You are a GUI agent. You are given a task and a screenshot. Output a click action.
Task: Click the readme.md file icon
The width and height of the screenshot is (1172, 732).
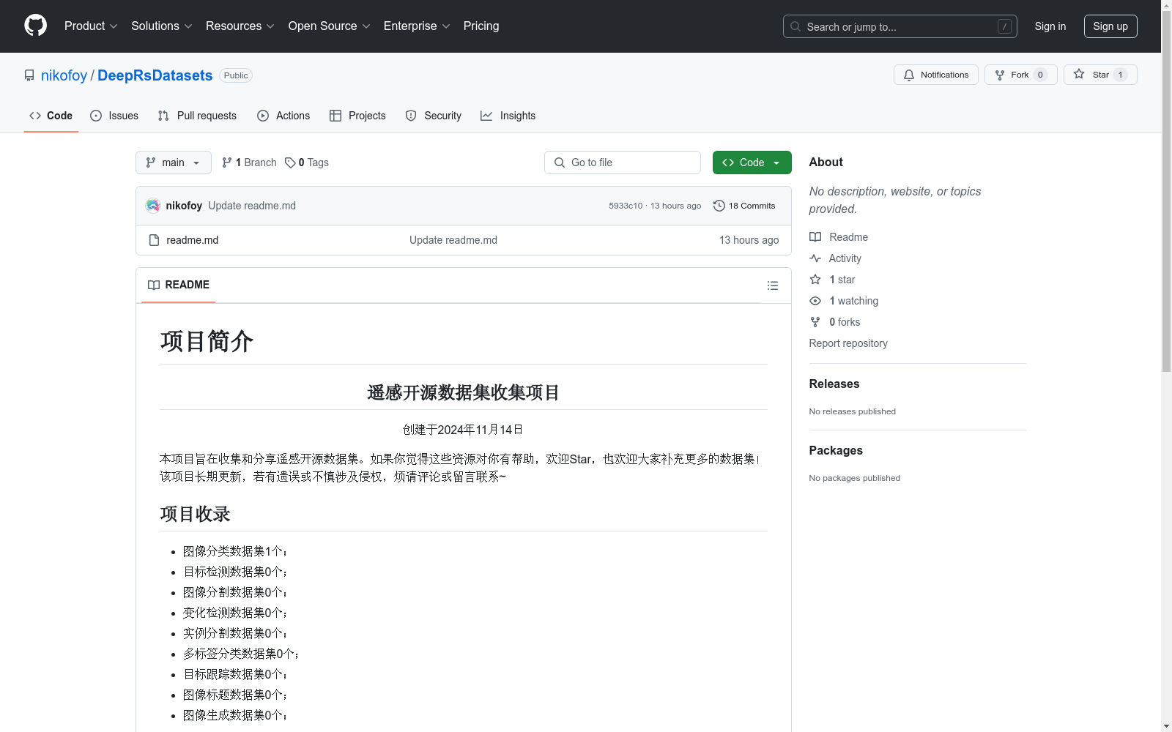click(x=154, y=240)
